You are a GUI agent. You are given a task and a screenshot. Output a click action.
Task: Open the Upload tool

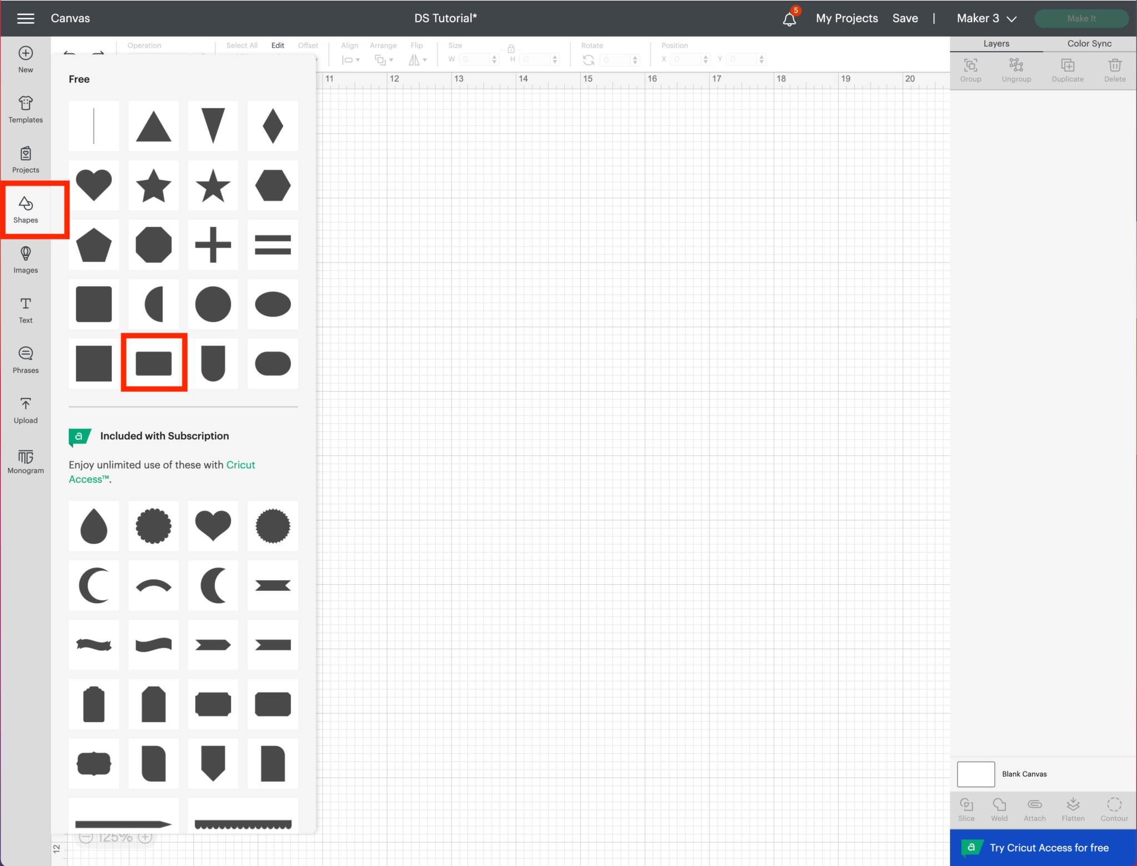point(26,410)
